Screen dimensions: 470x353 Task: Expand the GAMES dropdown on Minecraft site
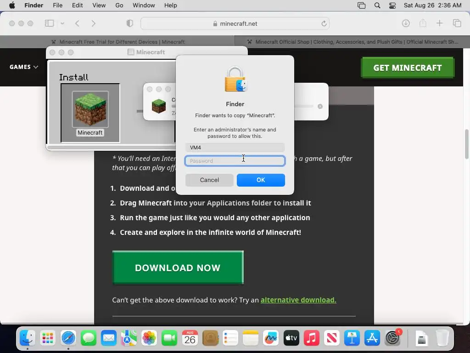click(24, 67)
